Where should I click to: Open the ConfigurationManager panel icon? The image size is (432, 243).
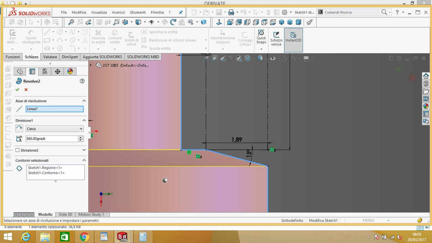coord(45,71)
